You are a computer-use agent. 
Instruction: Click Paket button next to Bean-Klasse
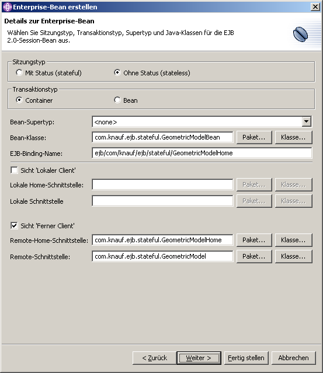(x=254, y=137)
